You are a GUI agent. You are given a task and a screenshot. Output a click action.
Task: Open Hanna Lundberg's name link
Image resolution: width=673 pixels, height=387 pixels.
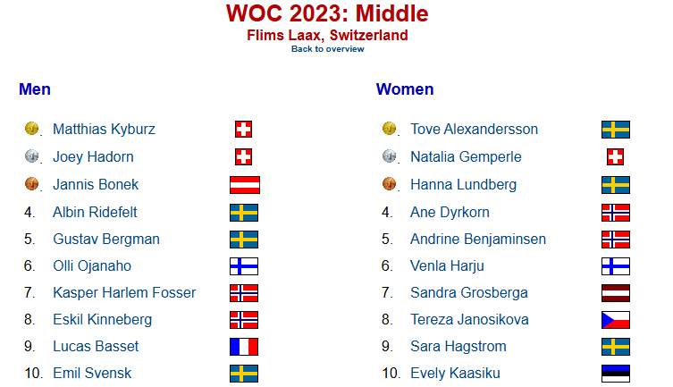click(x=463, y=185)
